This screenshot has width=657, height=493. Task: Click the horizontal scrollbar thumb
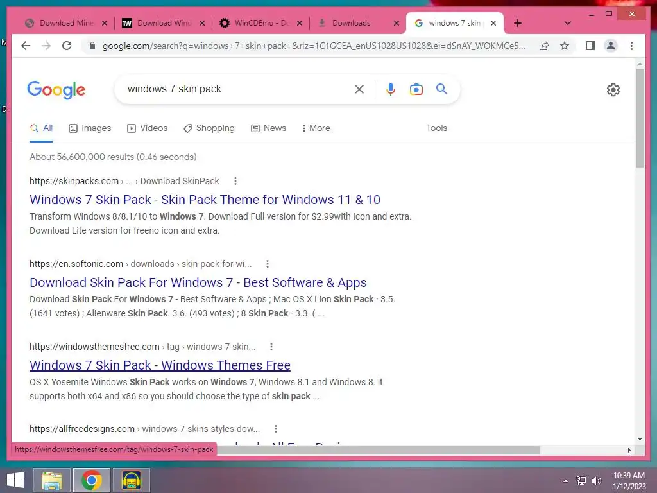coord(378,450)
